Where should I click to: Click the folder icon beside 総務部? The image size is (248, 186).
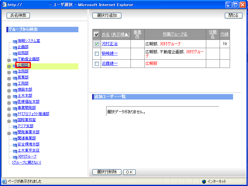(x=15, y=53)
